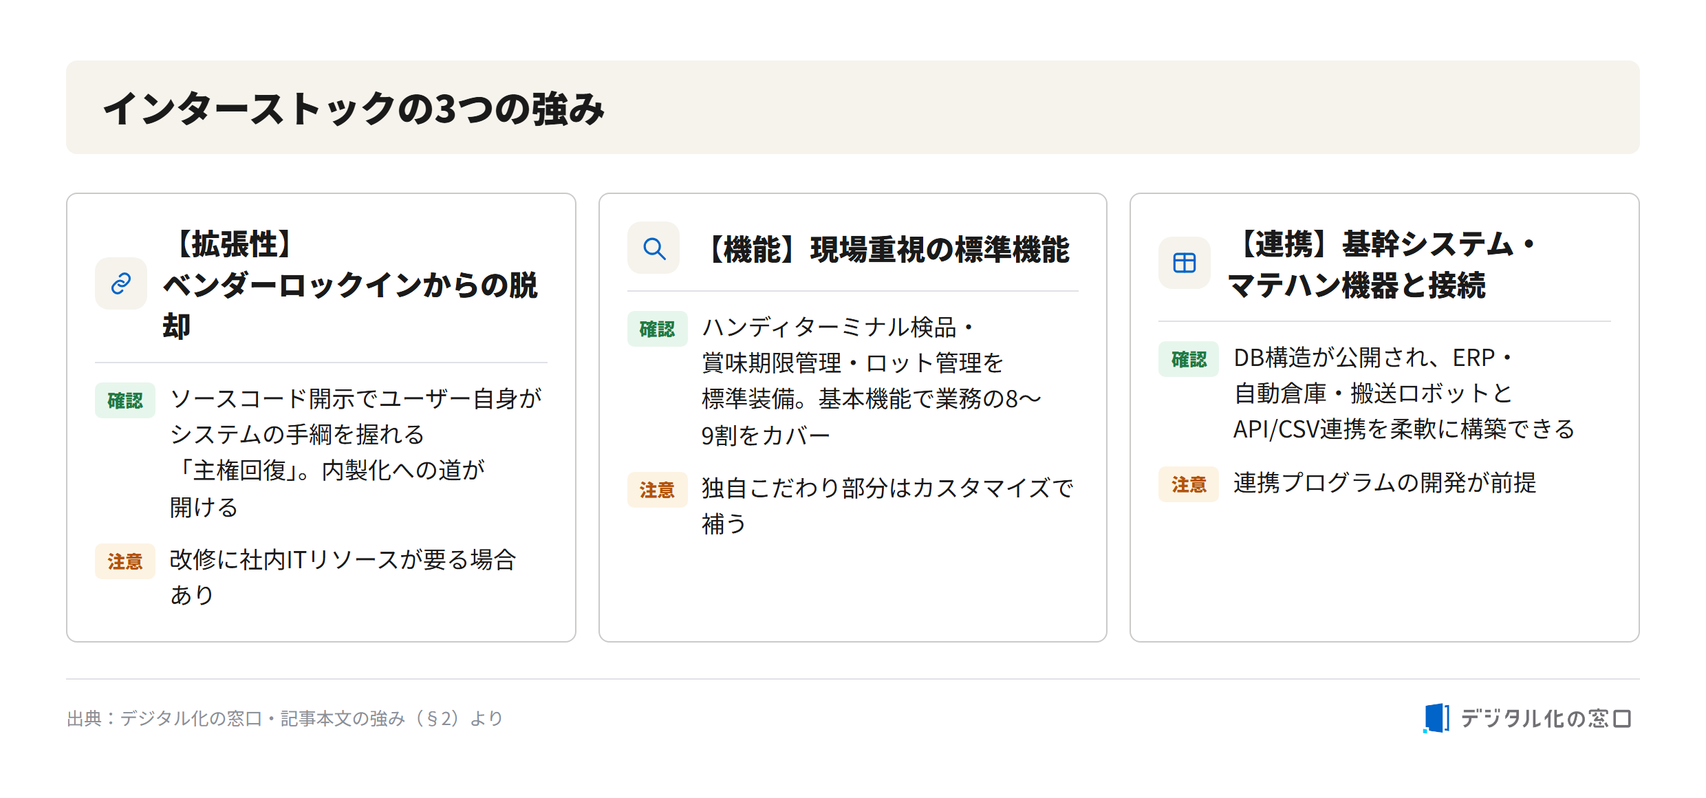The image size is (1706, 798).
Task: Click the 確認 badge next to ソースコード開示
Action: pos(125,400)
